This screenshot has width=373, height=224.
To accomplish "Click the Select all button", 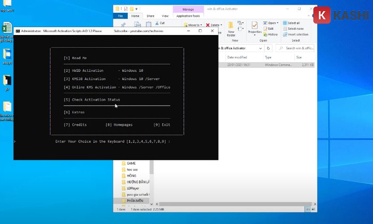I will click(x=291, y=23).
